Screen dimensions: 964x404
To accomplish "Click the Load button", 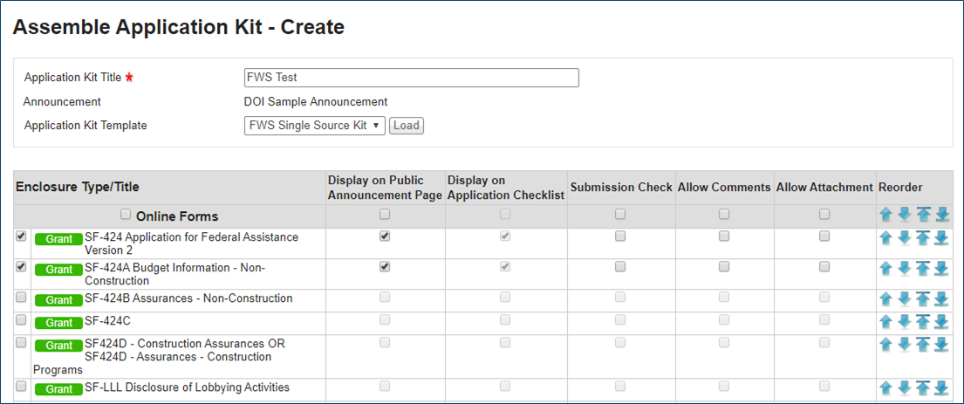I will click(406, 126).
